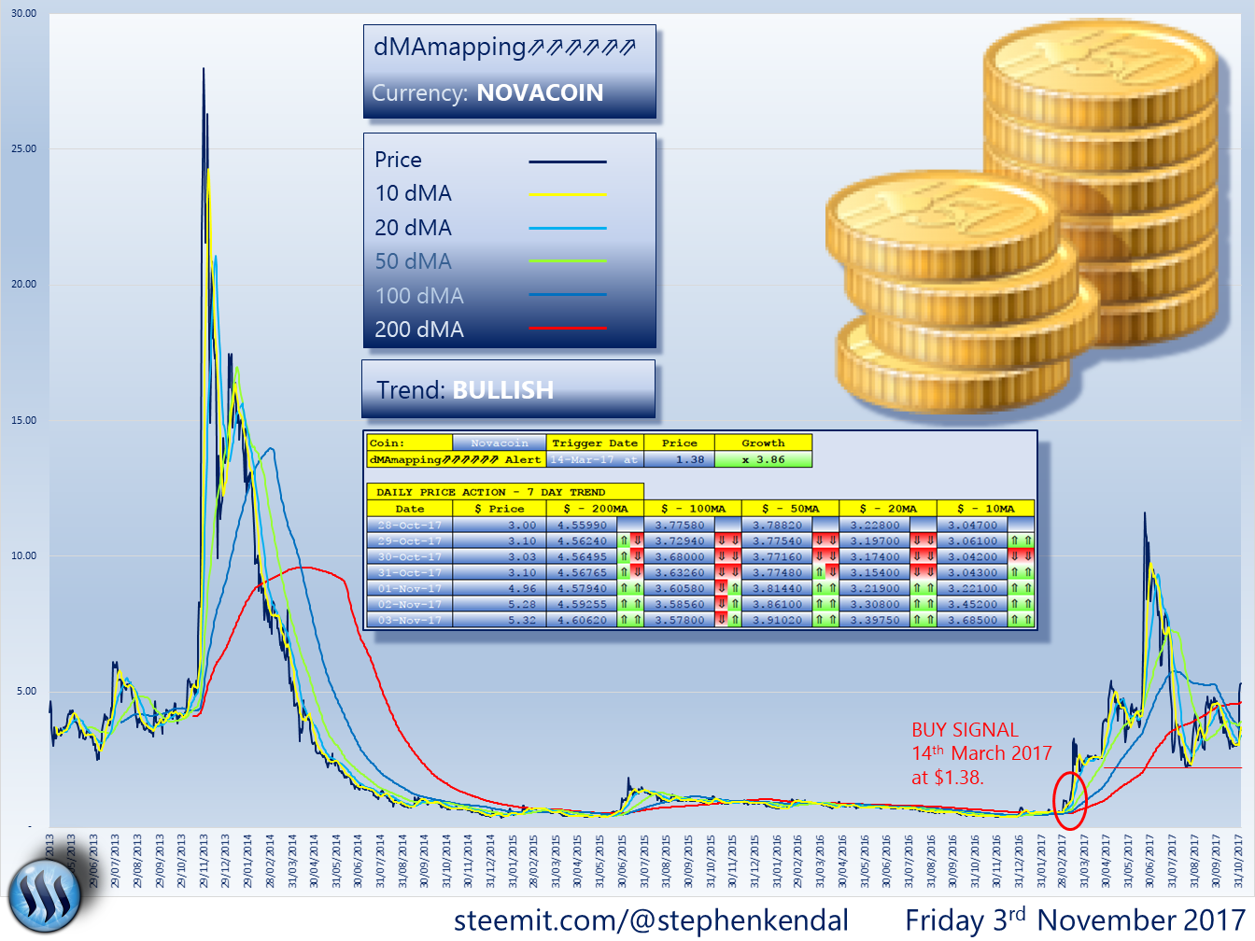Click the 4.96 price cell
This screenshot has height=941, width=1255.
[x=500, y=588]
